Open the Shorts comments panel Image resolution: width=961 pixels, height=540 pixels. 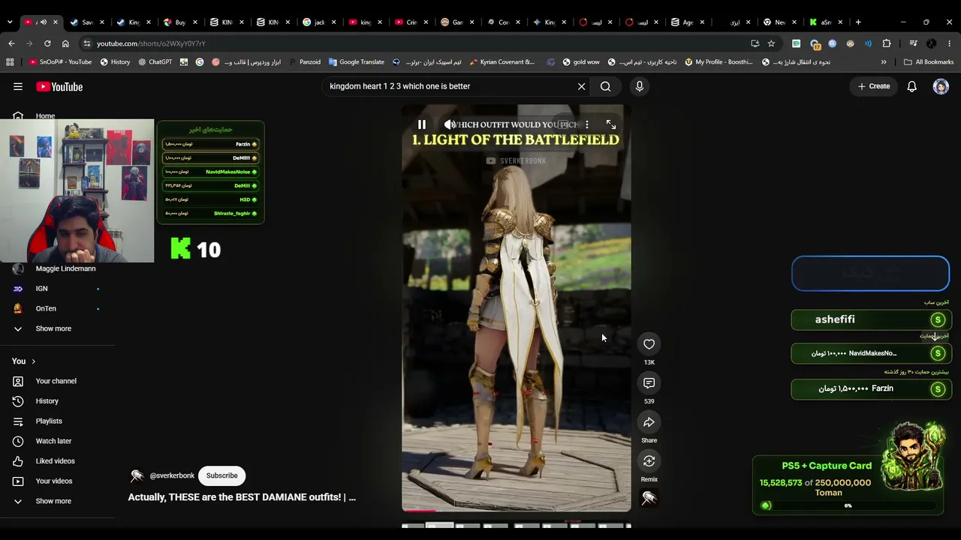click(649, 383)
